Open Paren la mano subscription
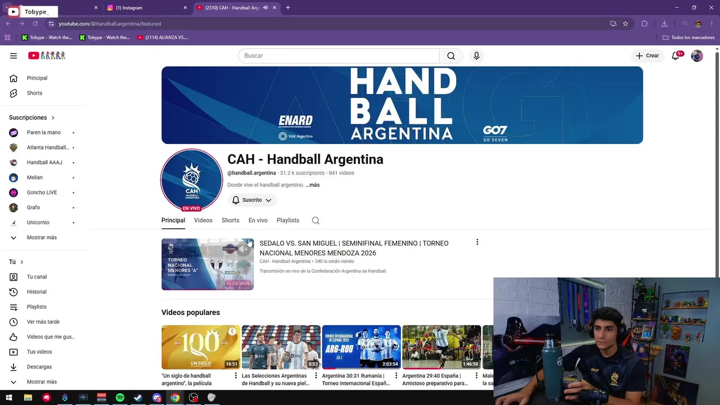This screenshot has height=405, width=720. [43, 133]
